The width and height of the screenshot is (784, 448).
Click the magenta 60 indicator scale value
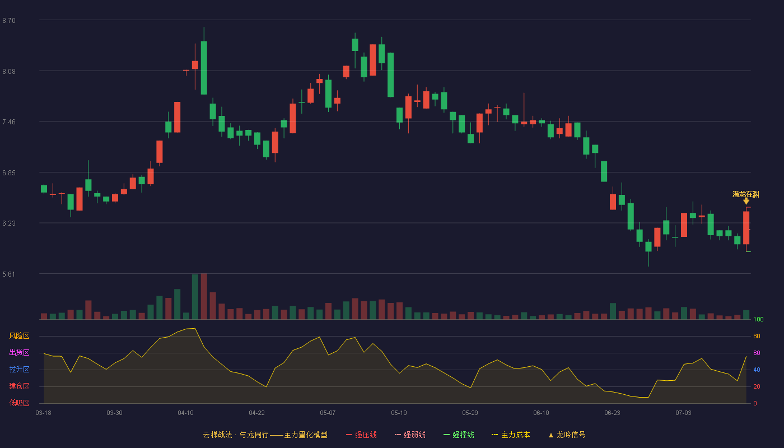click(x=757, y=353)
